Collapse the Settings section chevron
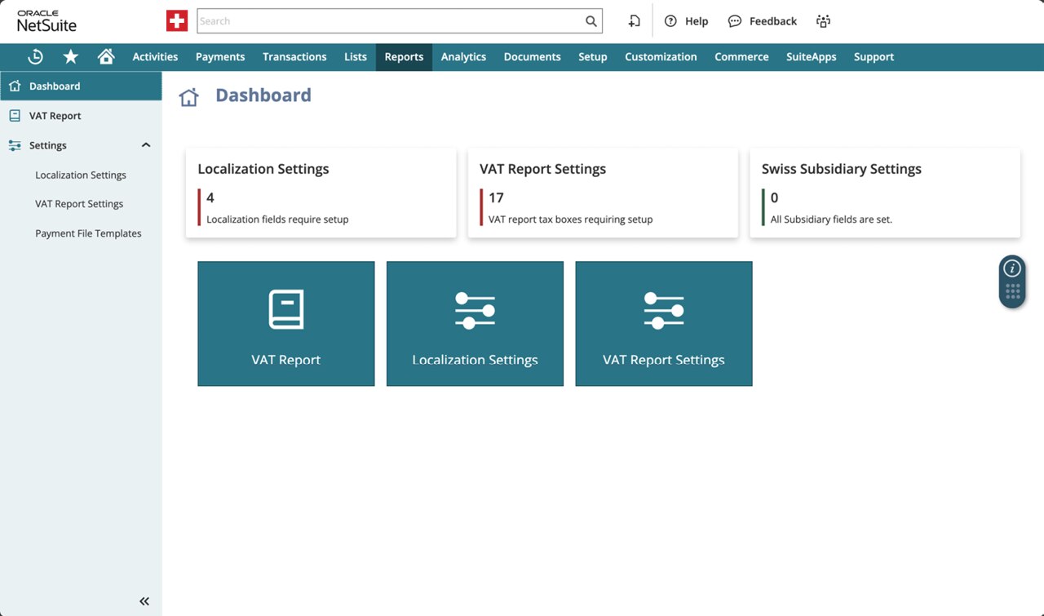The height and width of the screenshot is (616, 1044). tap(146, 145)
